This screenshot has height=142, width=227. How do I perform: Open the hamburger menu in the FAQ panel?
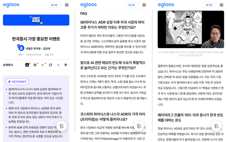tap(144, 5)
